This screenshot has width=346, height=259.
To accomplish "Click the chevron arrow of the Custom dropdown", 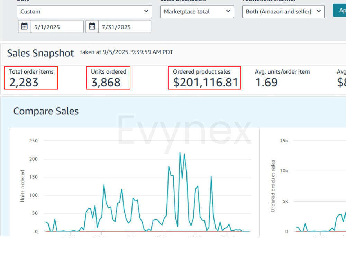I will coord(146,11).
